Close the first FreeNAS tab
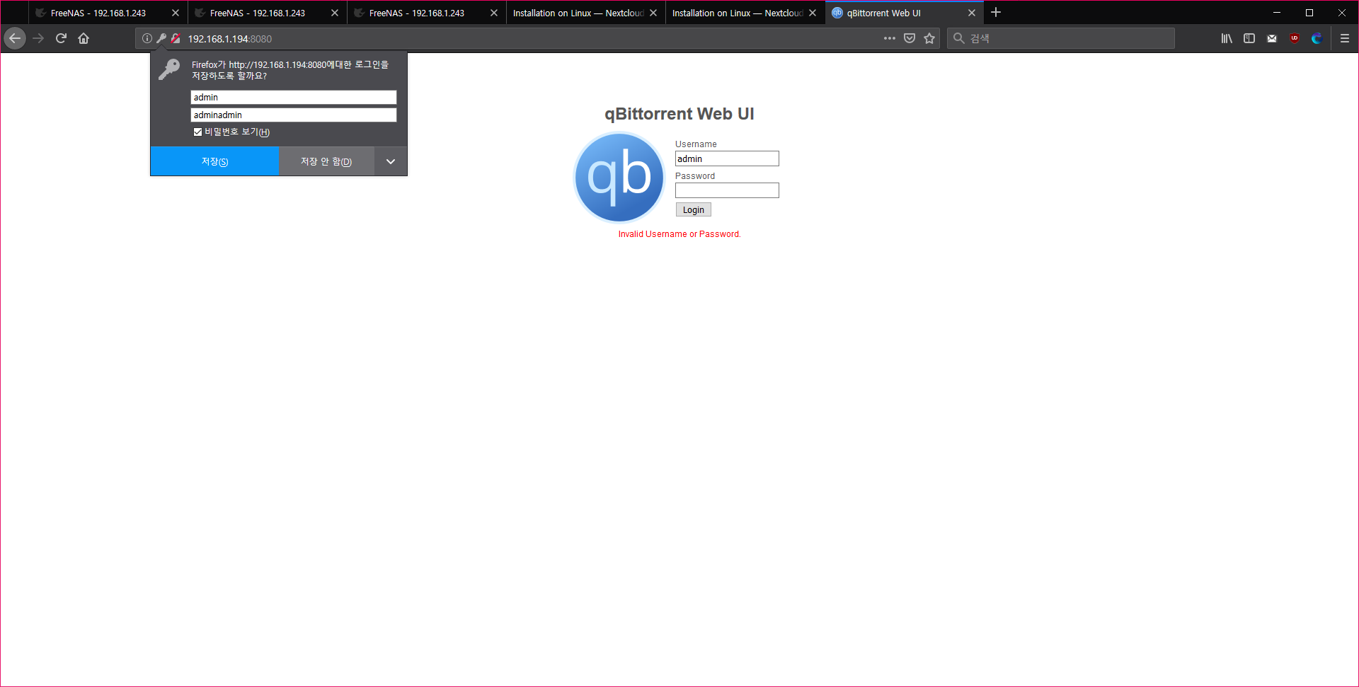This screenshot has width=1359, height=687. click(176, 13)
